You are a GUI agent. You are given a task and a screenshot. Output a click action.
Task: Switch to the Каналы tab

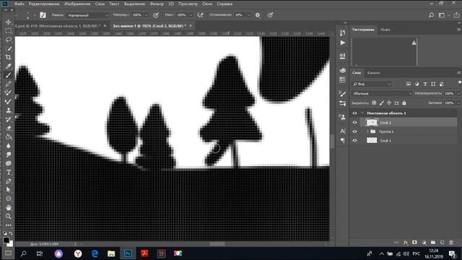[x=374, y=73]
